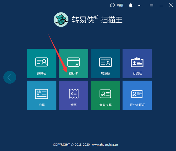This screenshot has height=151, width=176.
Task: Click the 转易侠 round logo
Action: 61,20
